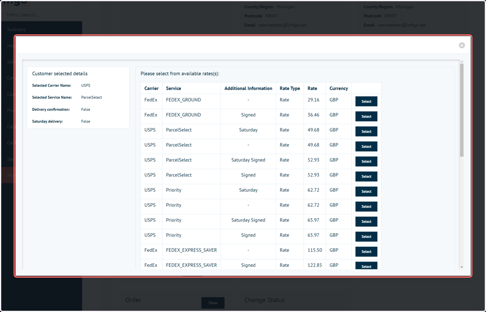Select the USPS Priority Saturday rate

pos(366,192)
